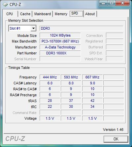Click the empty Week/Year field
The width and height of the screenshot is (132, 147).
click(x=115, y=59)
